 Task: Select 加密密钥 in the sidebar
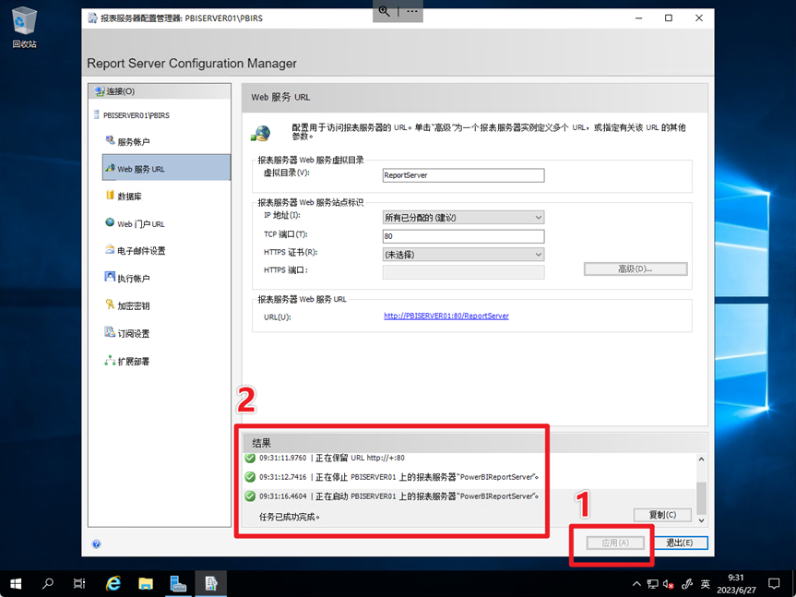click(133, 306)
